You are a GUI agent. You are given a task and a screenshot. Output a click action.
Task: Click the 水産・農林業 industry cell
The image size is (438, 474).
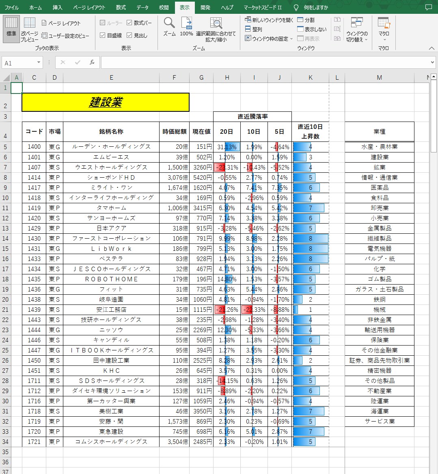click(x=380, y=147)
